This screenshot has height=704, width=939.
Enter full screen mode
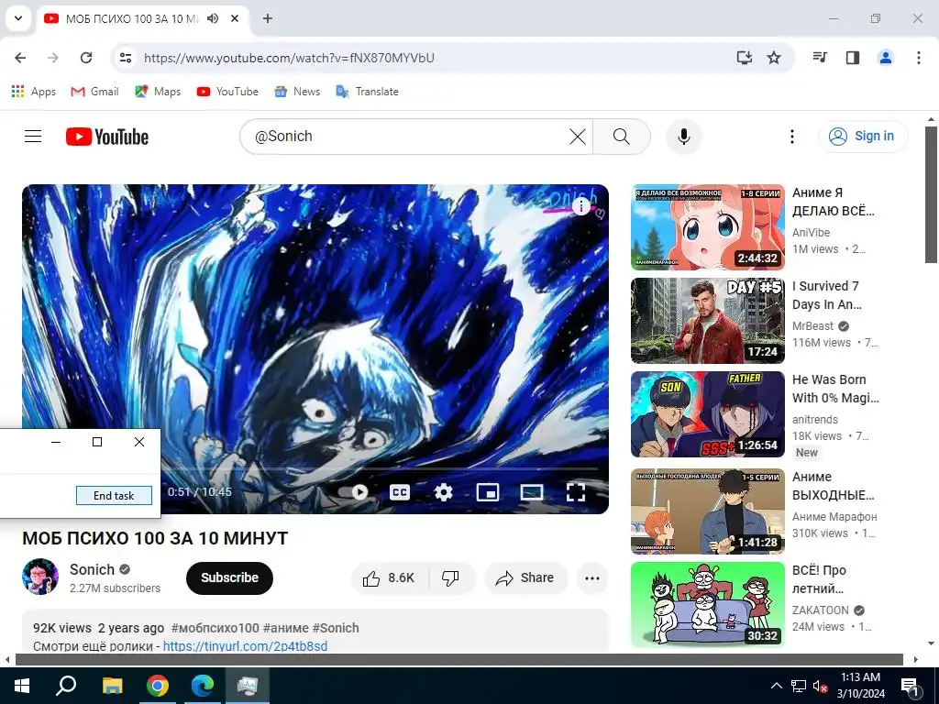coord(576,492)
